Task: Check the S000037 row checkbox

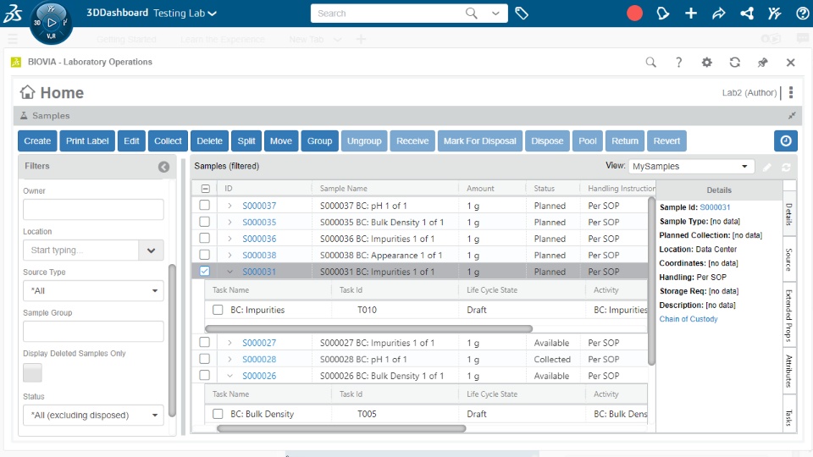Action: (205, 205)
